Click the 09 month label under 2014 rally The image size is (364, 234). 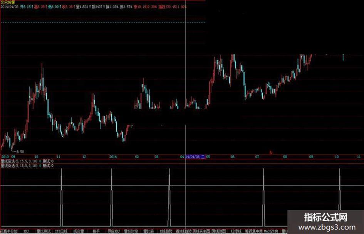click(311, 157)
